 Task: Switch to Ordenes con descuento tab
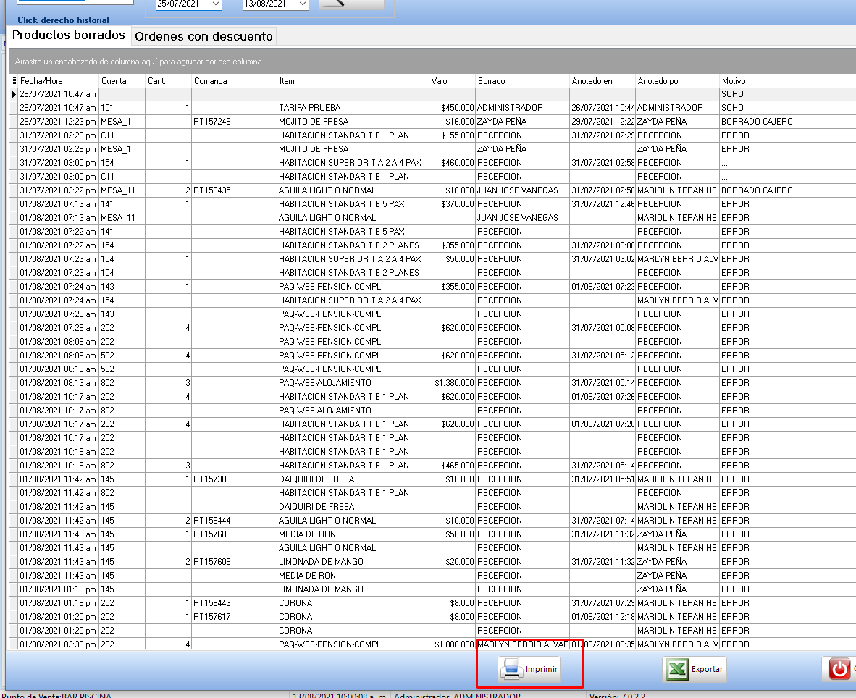pyautogui.click(x=203, y=36)
